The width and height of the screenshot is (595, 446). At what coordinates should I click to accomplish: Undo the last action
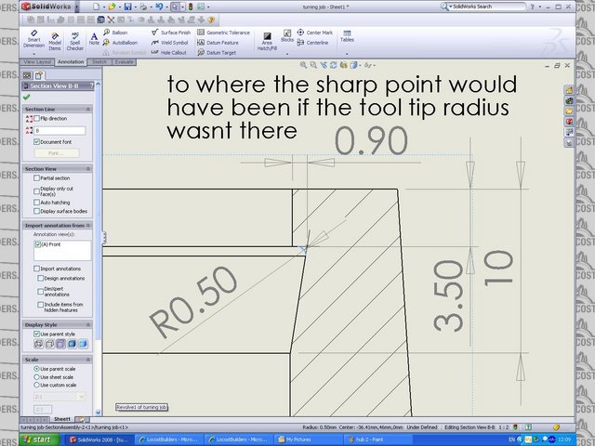(x=159, y=7)
